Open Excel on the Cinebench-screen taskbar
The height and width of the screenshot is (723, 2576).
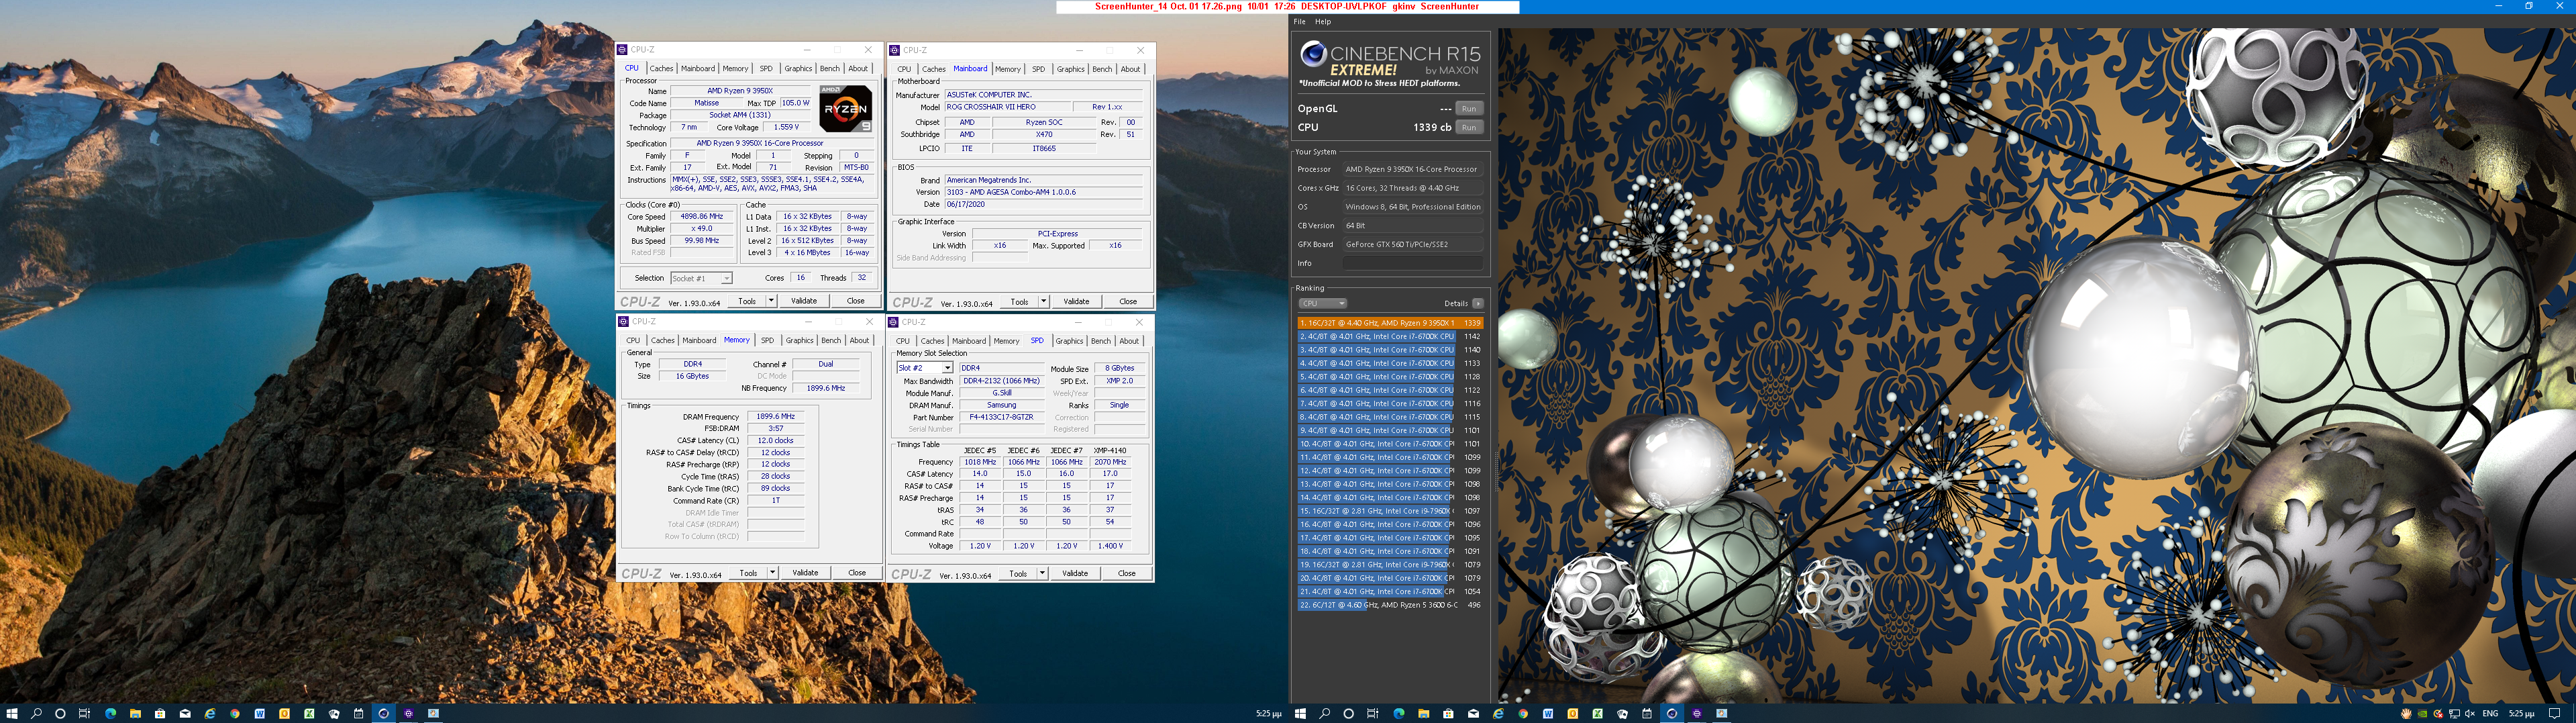[1597, 714]
